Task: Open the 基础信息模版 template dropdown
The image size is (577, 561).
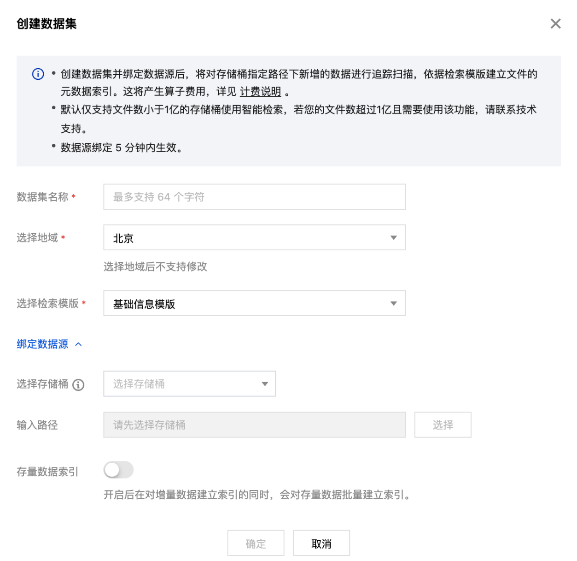Action: coord(254,303)
